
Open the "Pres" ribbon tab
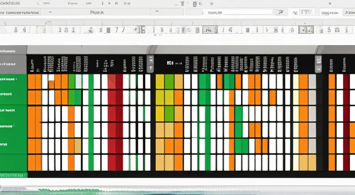pos(97,13)
